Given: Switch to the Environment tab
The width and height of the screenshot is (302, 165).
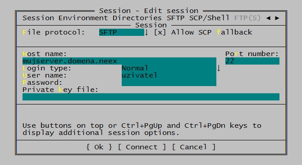Looking at the screenshot, I should 83,18.
